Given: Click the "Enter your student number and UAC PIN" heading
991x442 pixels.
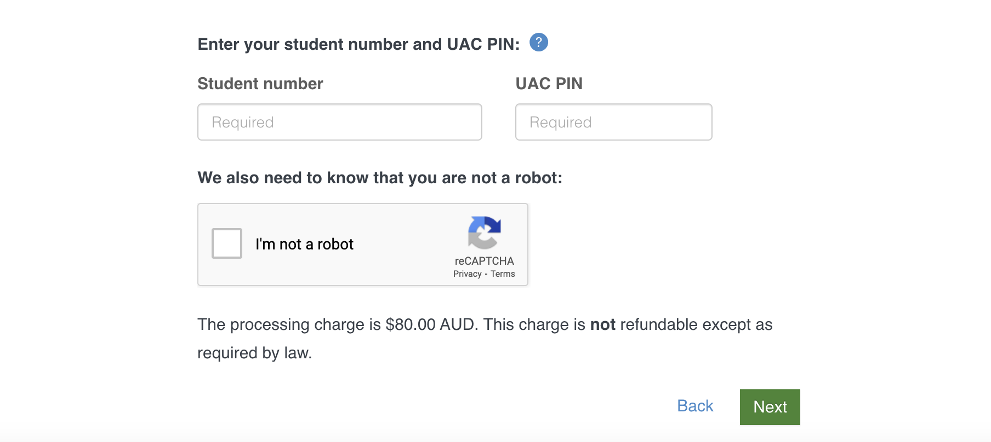Looking at the screenshot, I should click(x=358, y=44).
